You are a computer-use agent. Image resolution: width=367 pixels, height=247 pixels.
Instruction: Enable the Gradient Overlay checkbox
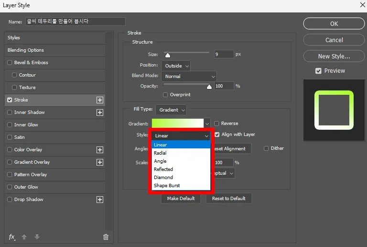coord(10,162)
